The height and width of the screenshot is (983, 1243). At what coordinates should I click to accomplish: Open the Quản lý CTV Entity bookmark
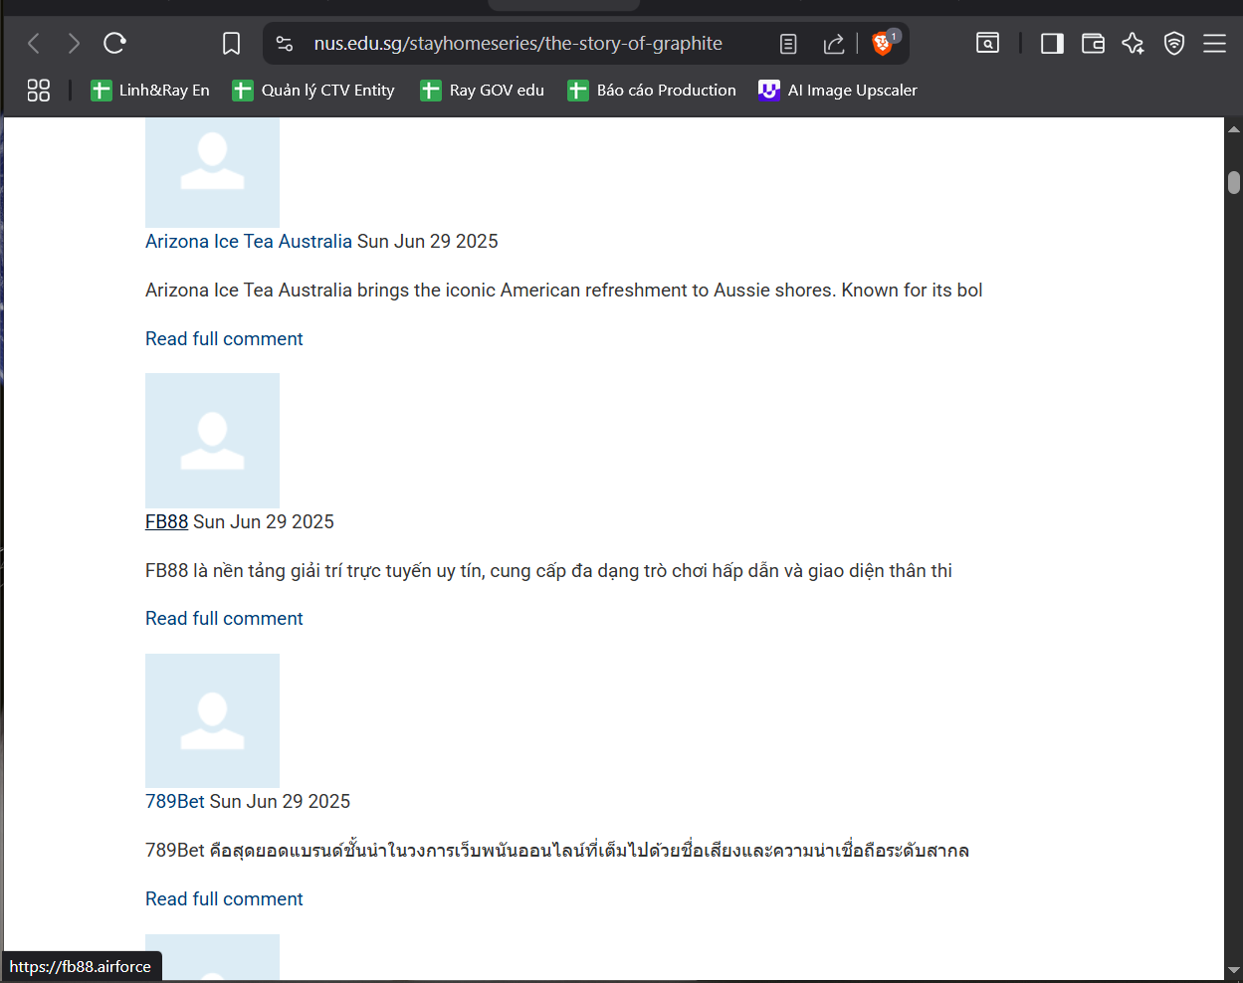click(313, 91)
